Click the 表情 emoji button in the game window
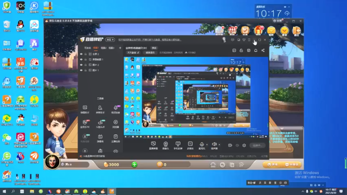Viewport: 347px width, 195px height. point(272,165)
